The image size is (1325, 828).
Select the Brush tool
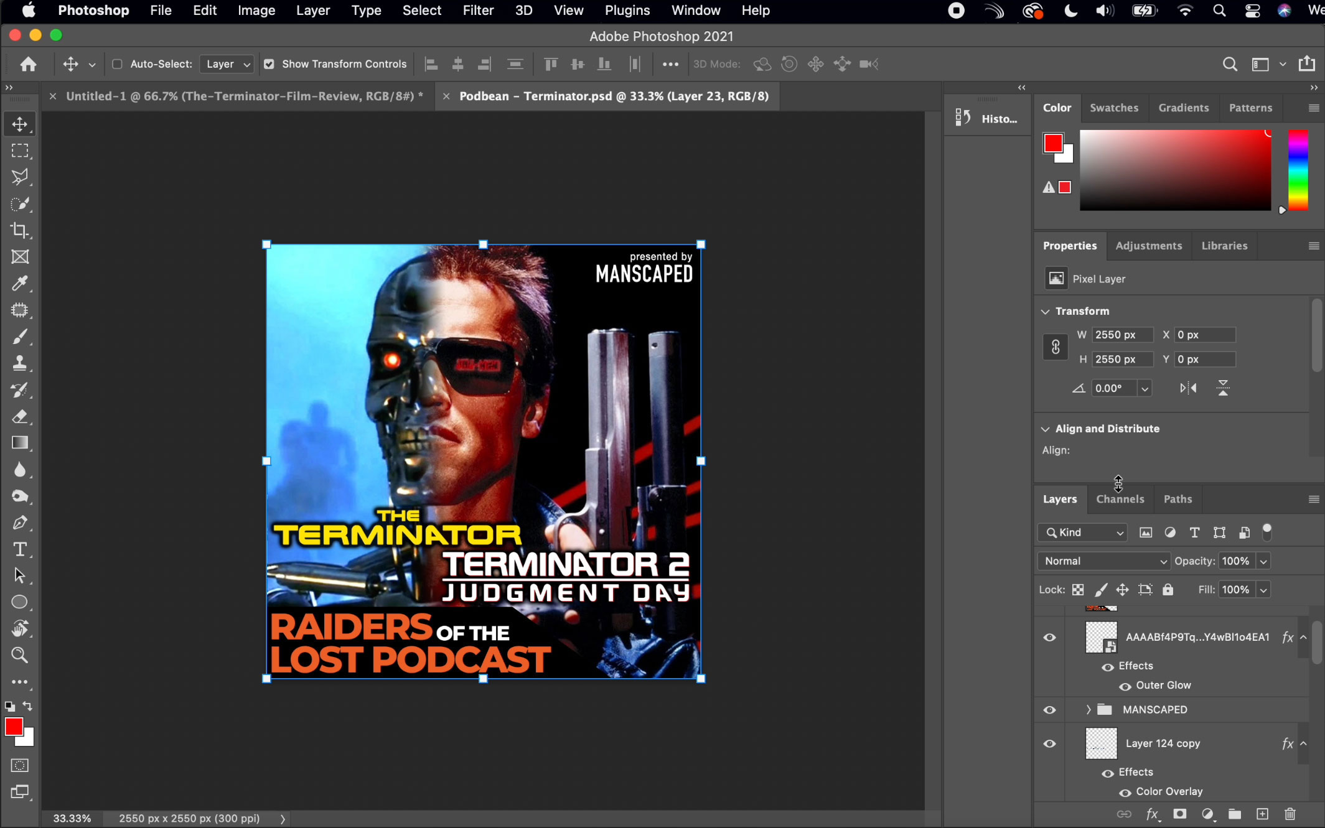pos(20,337)
